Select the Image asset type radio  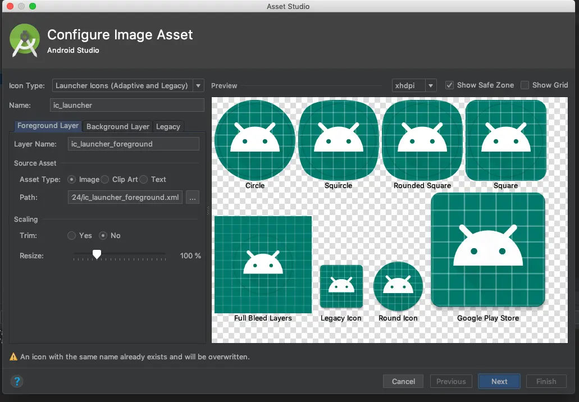(72, 180)
